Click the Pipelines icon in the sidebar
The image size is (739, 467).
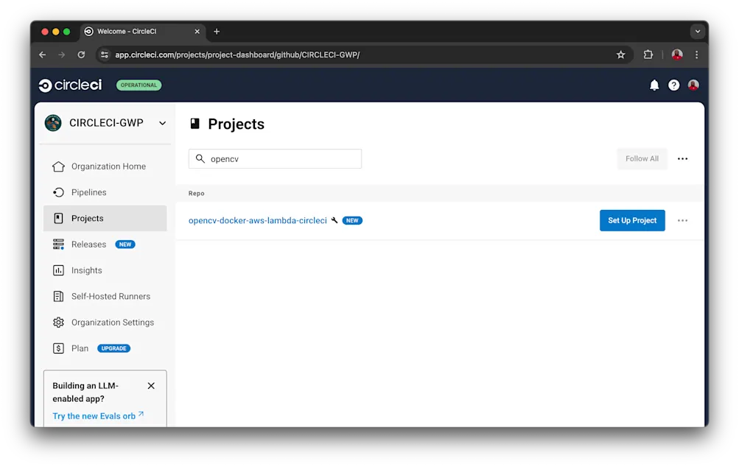[x=59, y=192]
